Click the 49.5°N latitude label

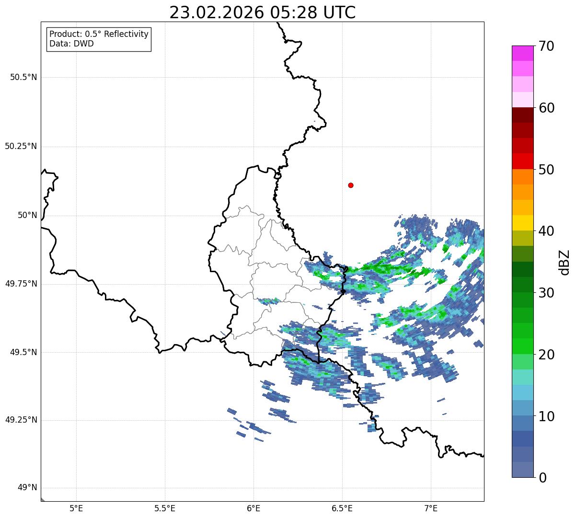point(23,352)
